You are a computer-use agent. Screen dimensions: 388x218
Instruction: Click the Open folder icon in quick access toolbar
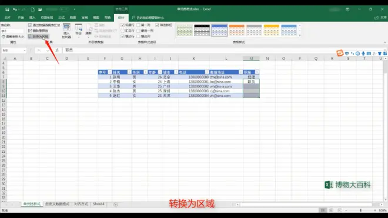pyautogui.click(x=40, y=9)
